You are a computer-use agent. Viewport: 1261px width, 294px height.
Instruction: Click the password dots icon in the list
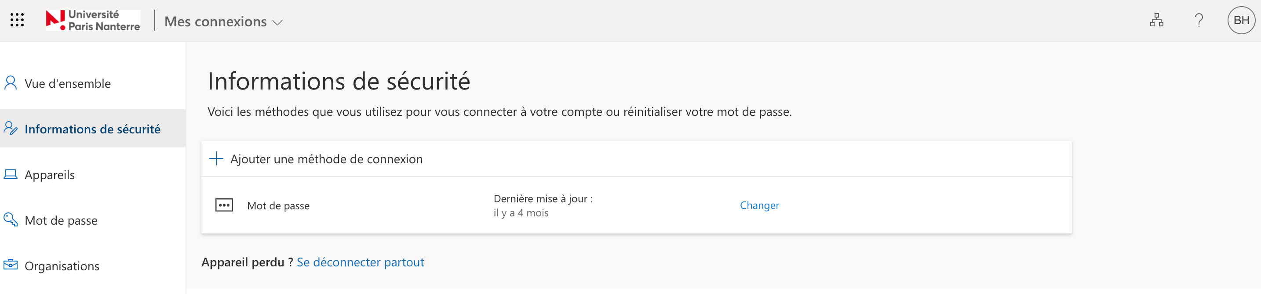coord(224,205)
